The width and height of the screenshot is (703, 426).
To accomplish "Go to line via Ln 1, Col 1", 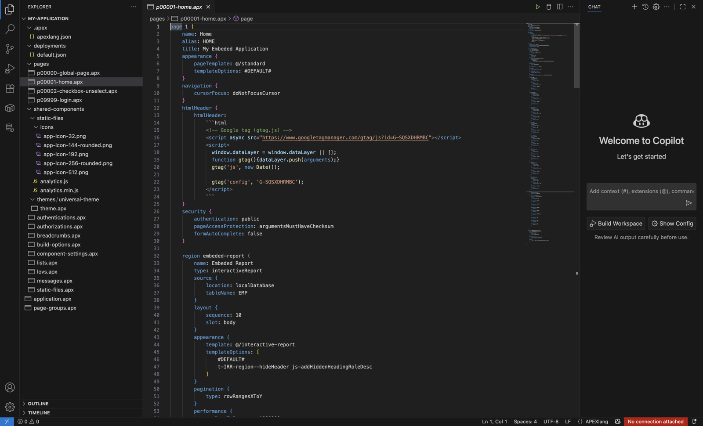I will pyautogui.click(x=495, y=422).
